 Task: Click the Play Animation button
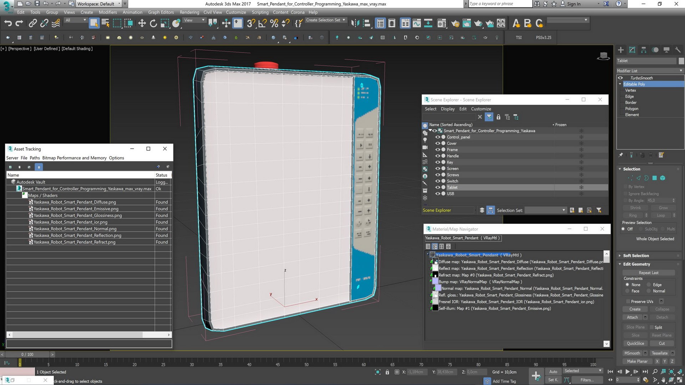click(x=628, y=372)
